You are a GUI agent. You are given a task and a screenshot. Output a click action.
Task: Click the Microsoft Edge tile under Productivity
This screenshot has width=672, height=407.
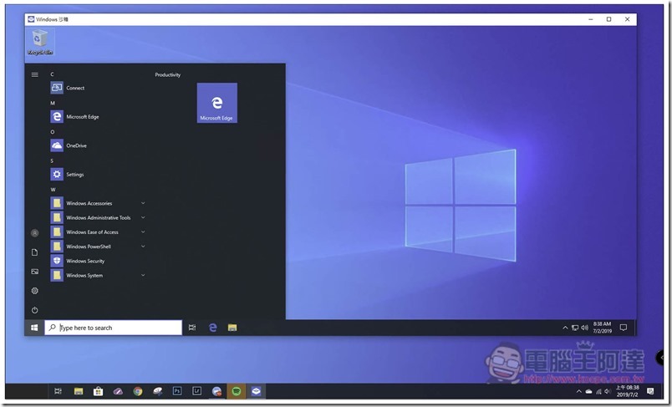[x=216, y=103]
